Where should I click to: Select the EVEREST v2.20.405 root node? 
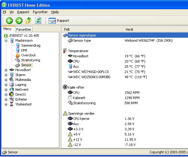(x=24, y=36)
